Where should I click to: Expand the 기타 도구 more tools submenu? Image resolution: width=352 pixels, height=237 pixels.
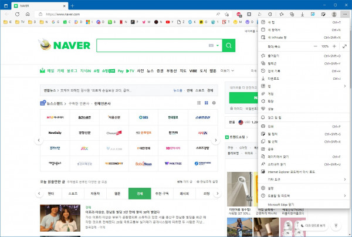[x=303, y=180]
